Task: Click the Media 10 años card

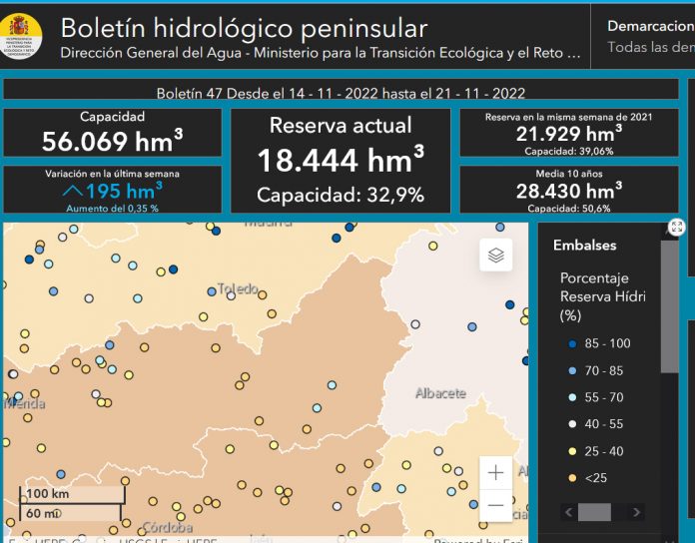Action: 570,190
